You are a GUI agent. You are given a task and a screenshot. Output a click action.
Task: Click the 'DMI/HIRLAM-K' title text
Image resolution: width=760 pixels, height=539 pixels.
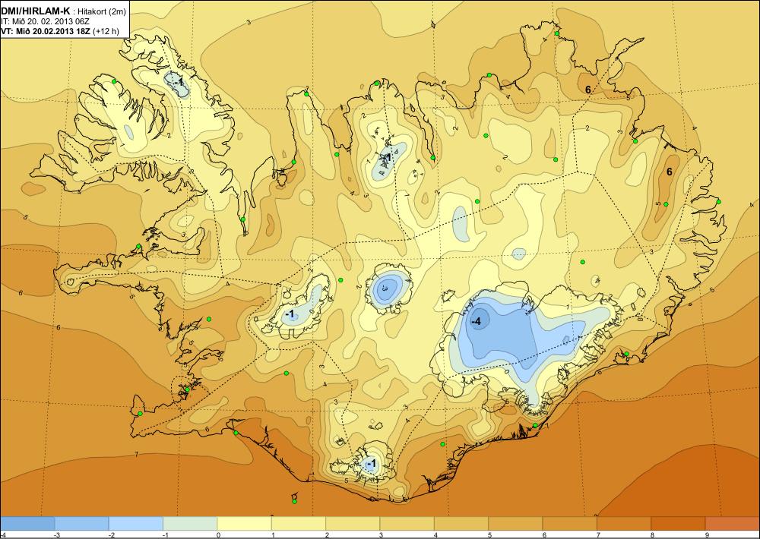tap(36, 11)
